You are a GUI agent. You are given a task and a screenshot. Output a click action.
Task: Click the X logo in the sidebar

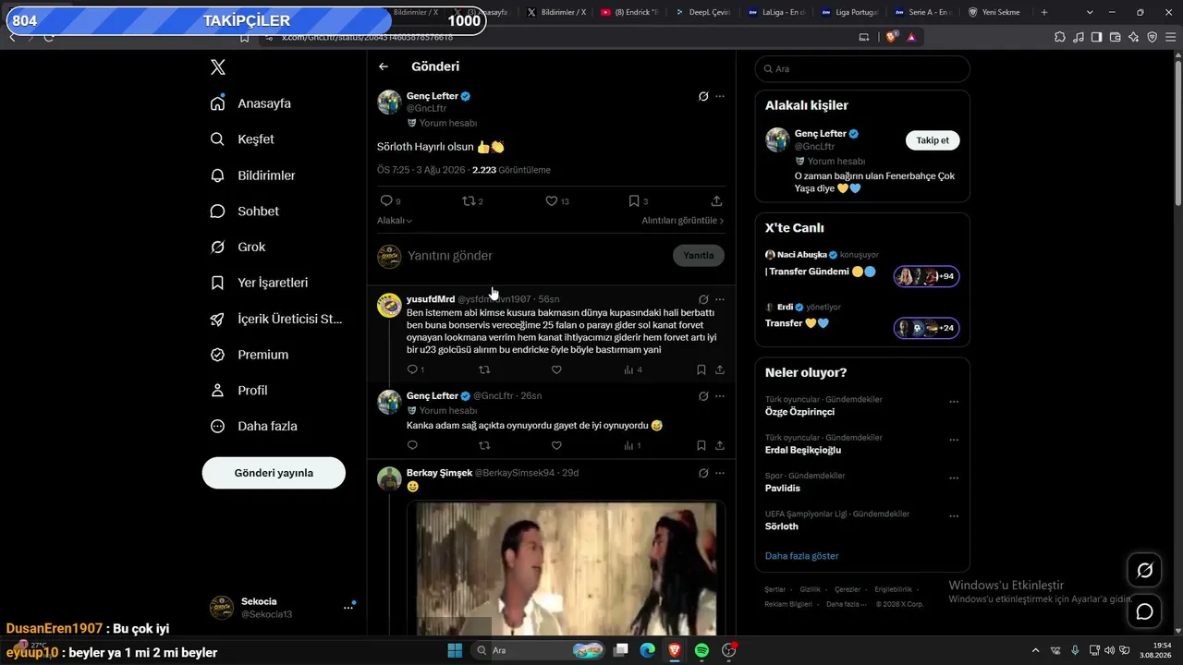tap(218, 67)
